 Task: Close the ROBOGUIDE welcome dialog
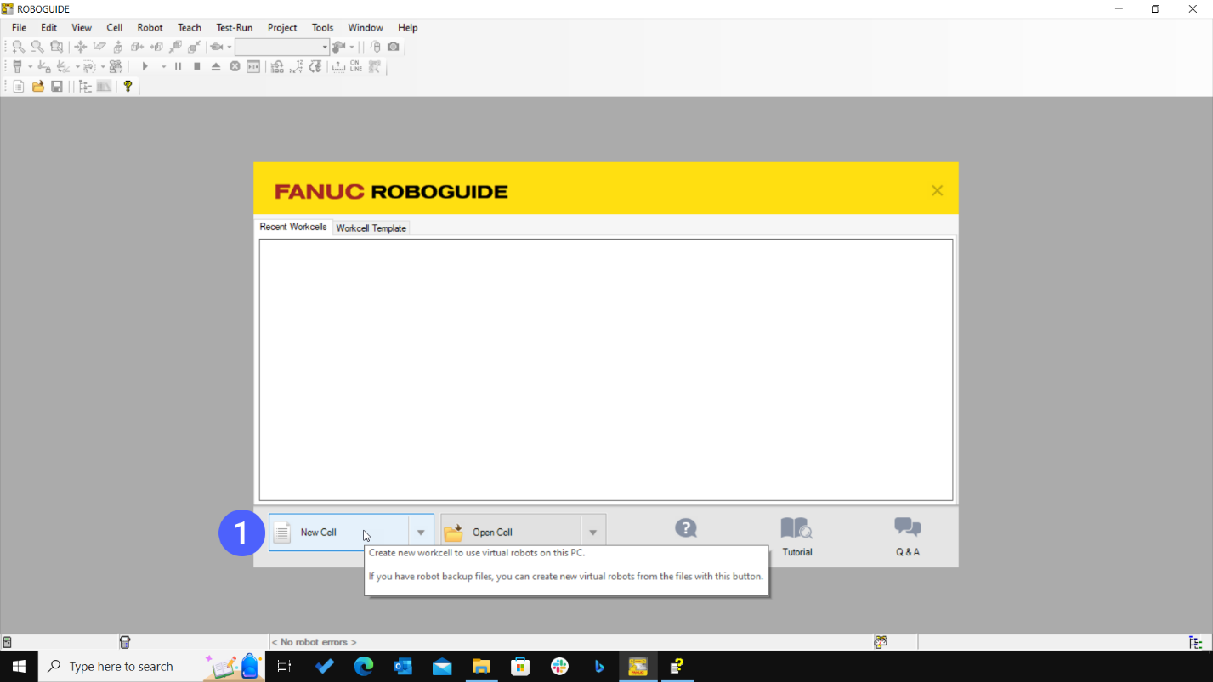pos(937,191)
